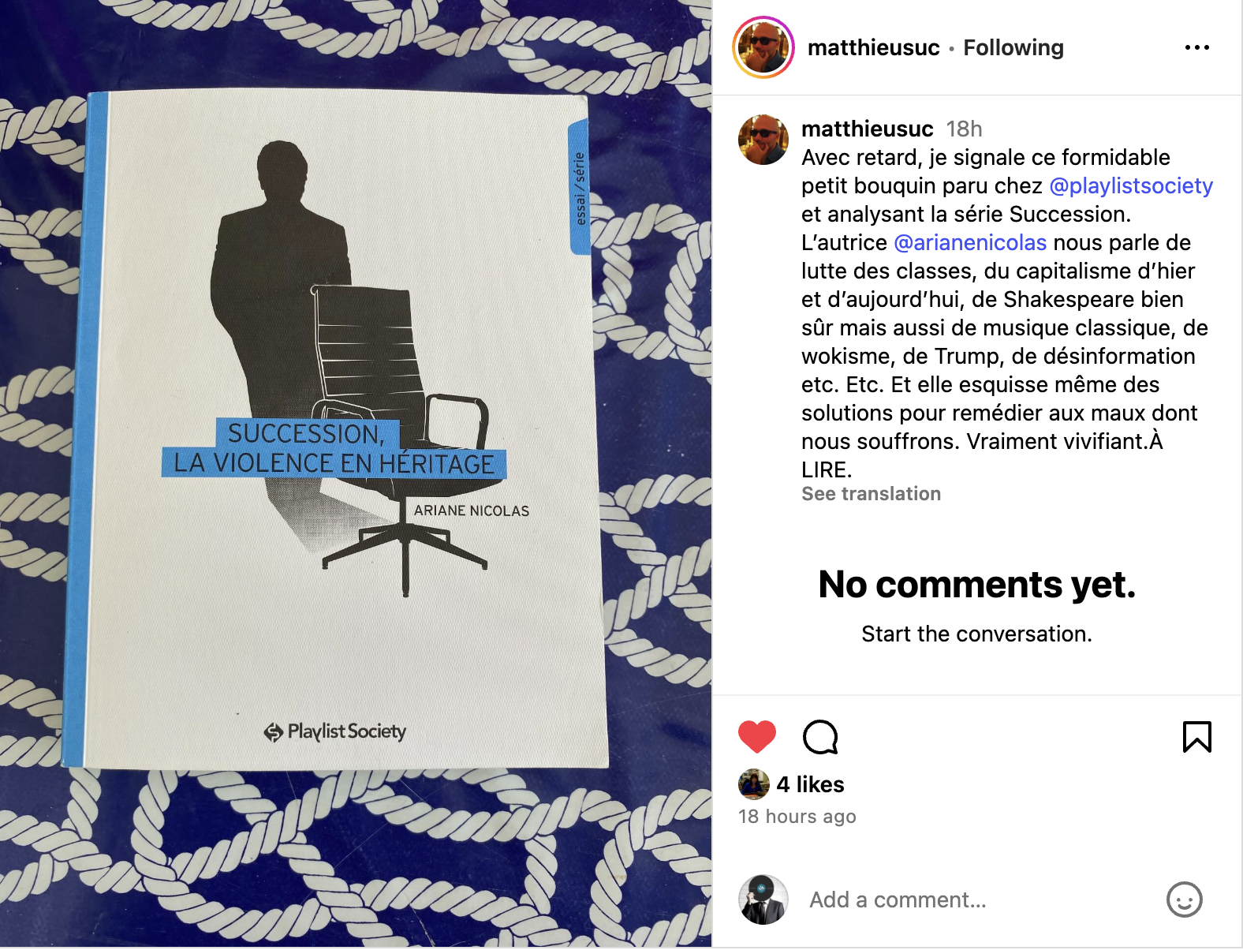Image resolution: width=1243 pixels, height=950 pixels.
Task: Expand caption with See translation
Action: (871, 494)
